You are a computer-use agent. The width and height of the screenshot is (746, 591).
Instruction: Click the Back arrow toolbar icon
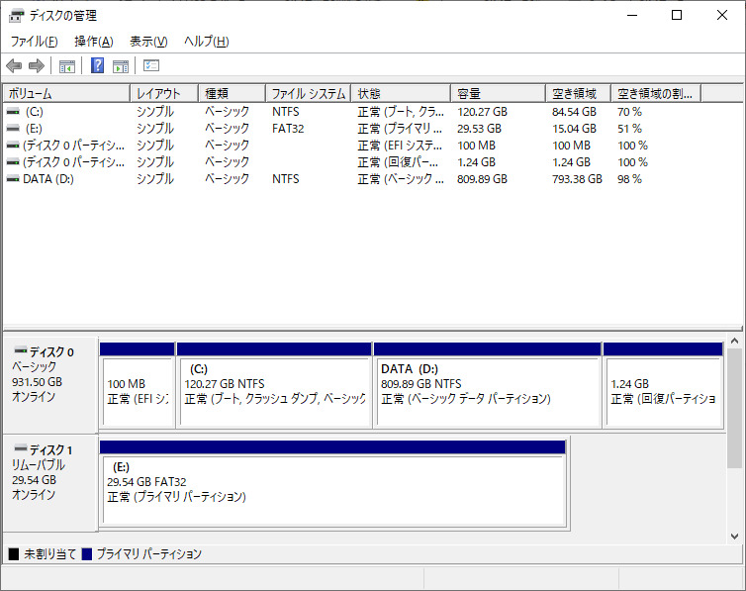[x=14, y=66]
